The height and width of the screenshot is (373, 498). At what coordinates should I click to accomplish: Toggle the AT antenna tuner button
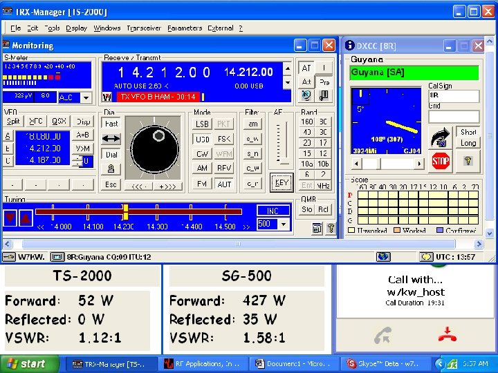pos(306,68)
